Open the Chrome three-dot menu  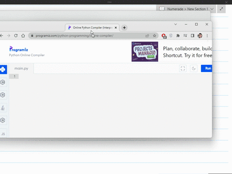click(207, 36)
